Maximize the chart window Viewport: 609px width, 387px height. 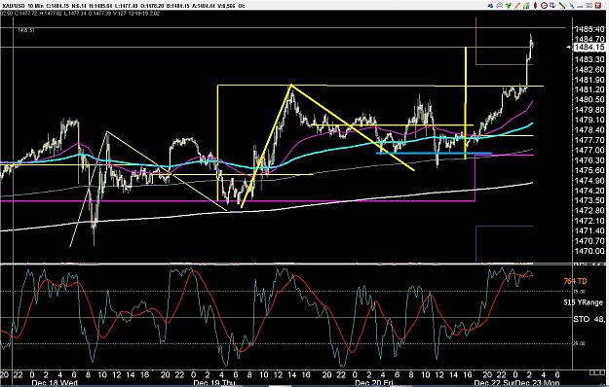click(589, 6)
